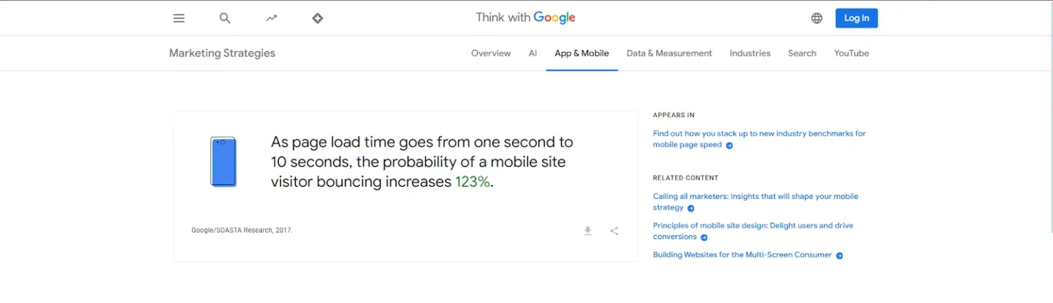1053x303 pixels.
Task: Click arrow icon after Multi-Screen Consumer
Action: point(839,256)
